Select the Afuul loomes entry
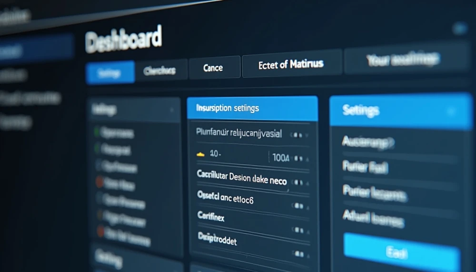Viewport: 476px width, 272px height. click(373, 219)
